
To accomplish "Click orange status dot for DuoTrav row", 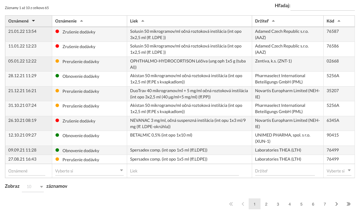I will click(57, 91).
